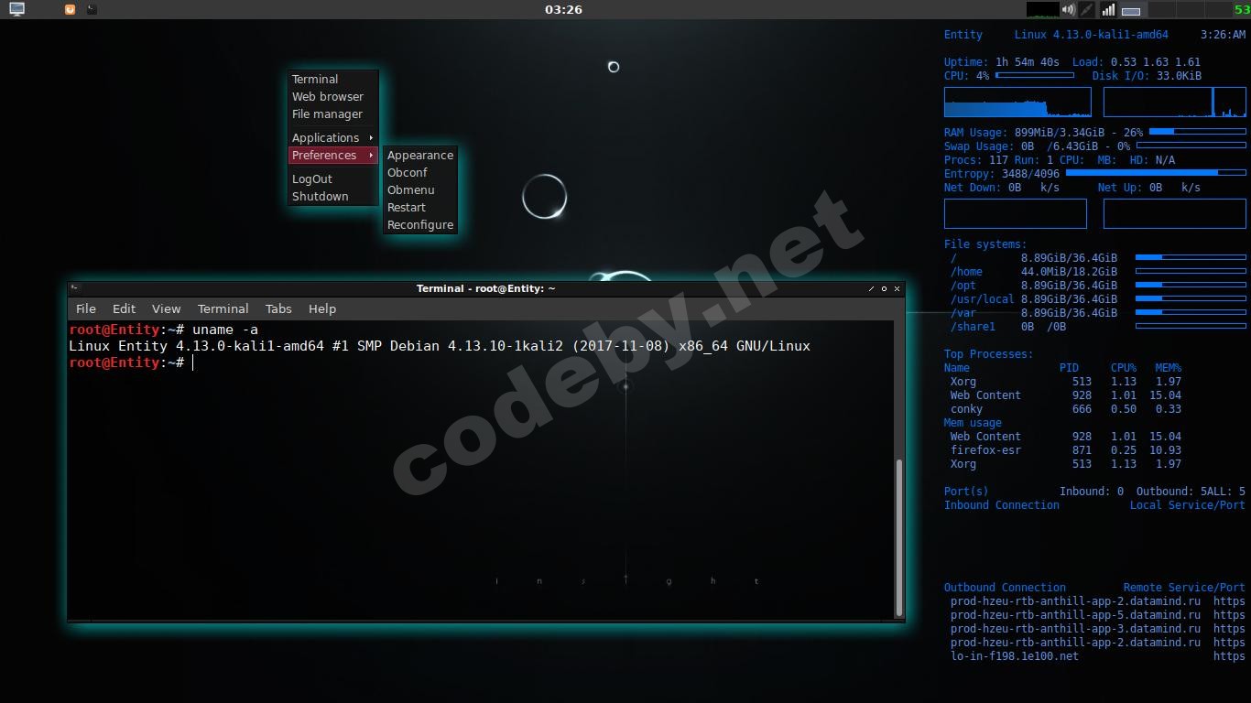Image resolution: width=1251 pixels, height=703 pixels.
Task: Choose Obconf from Preferences submenu
Action: [408, 172]
